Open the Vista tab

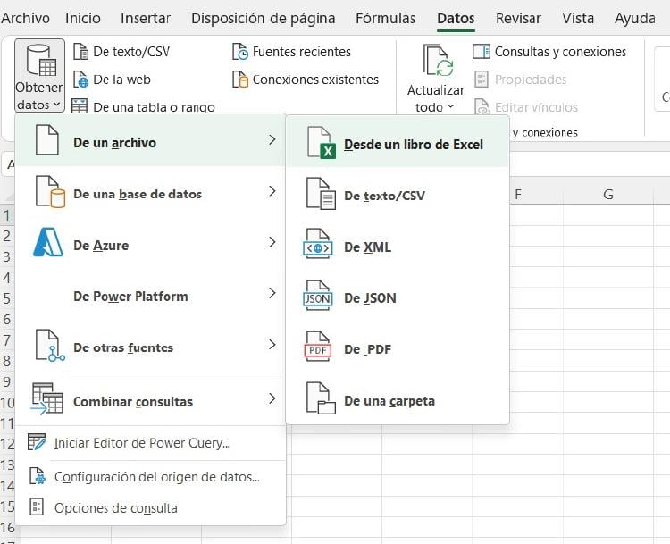coord(578,19)
